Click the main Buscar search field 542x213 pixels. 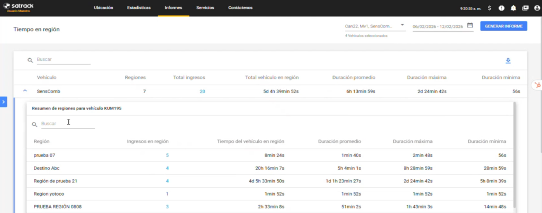pyautogui.click(x=64, y=60)
